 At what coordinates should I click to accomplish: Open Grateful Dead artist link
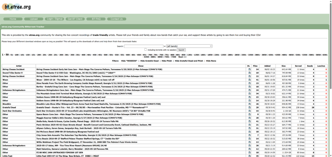[9, 107]
